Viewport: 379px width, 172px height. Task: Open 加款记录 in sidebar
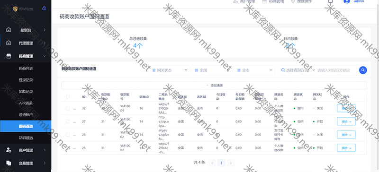pyautogui.click(x=26, y=91)
